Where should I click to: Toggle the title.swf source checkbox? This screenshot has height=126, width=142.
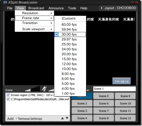pos(8,99)
